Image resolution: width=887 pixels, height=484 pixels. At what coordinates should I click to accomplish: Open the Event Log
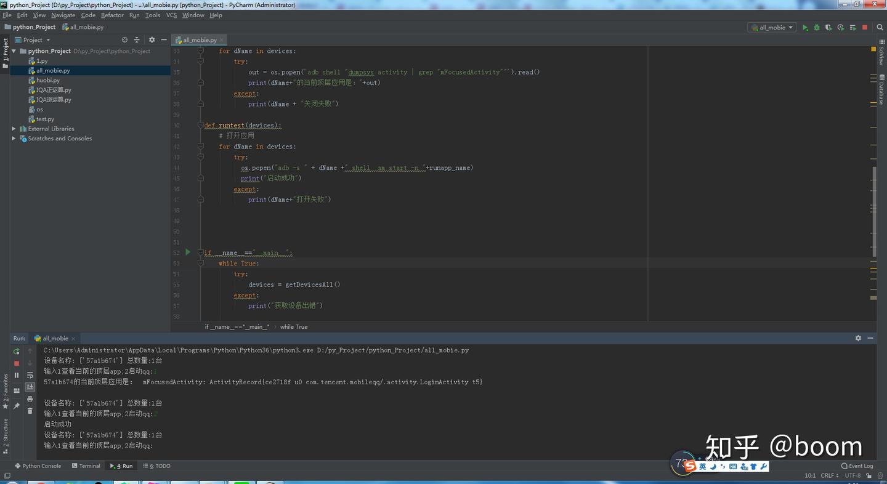[857, 466]
